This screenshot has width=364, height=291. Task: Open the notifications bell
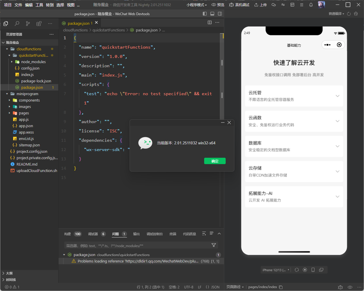(x=311, y=5)
